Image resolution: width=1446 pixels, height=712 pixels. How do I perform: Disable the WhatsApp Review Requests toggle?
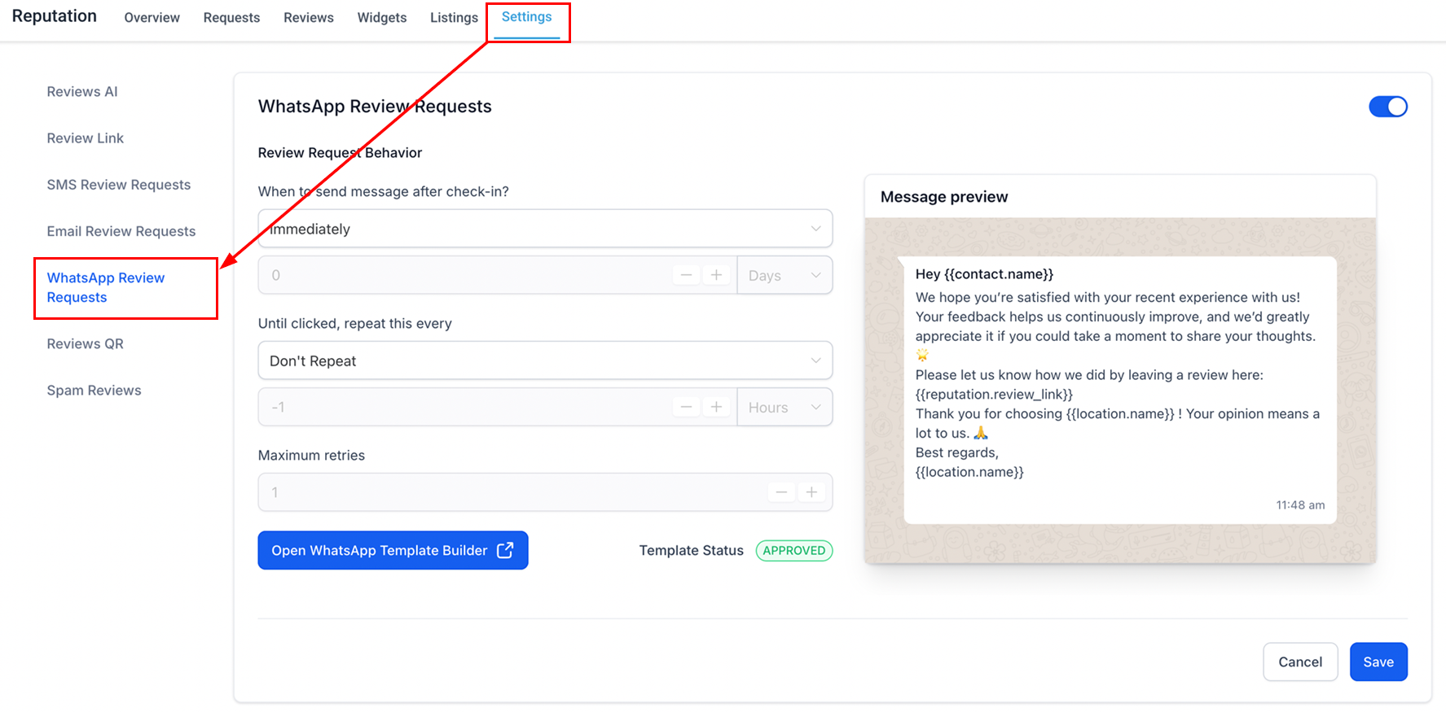(1387, 107)
